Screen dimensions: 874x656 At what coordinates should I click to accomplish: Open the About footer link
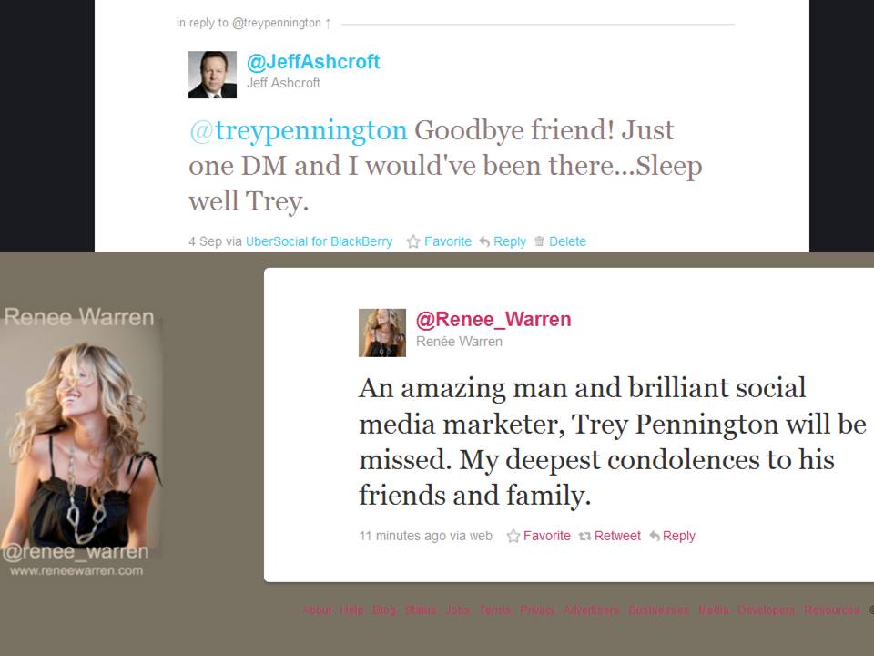tap(318, 610)
